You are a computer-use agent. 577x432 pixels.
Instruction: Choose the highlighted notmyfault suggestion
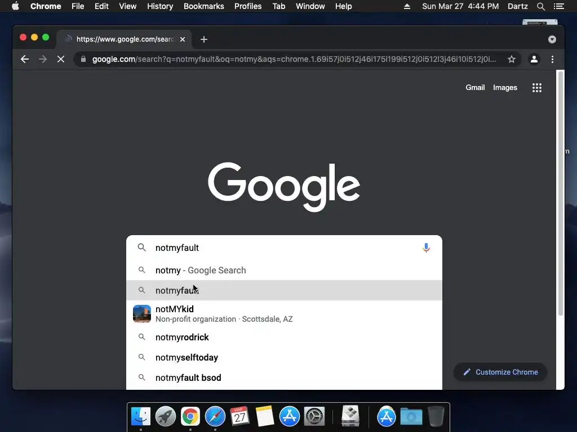pyautogui.click(x=284, y=290)
